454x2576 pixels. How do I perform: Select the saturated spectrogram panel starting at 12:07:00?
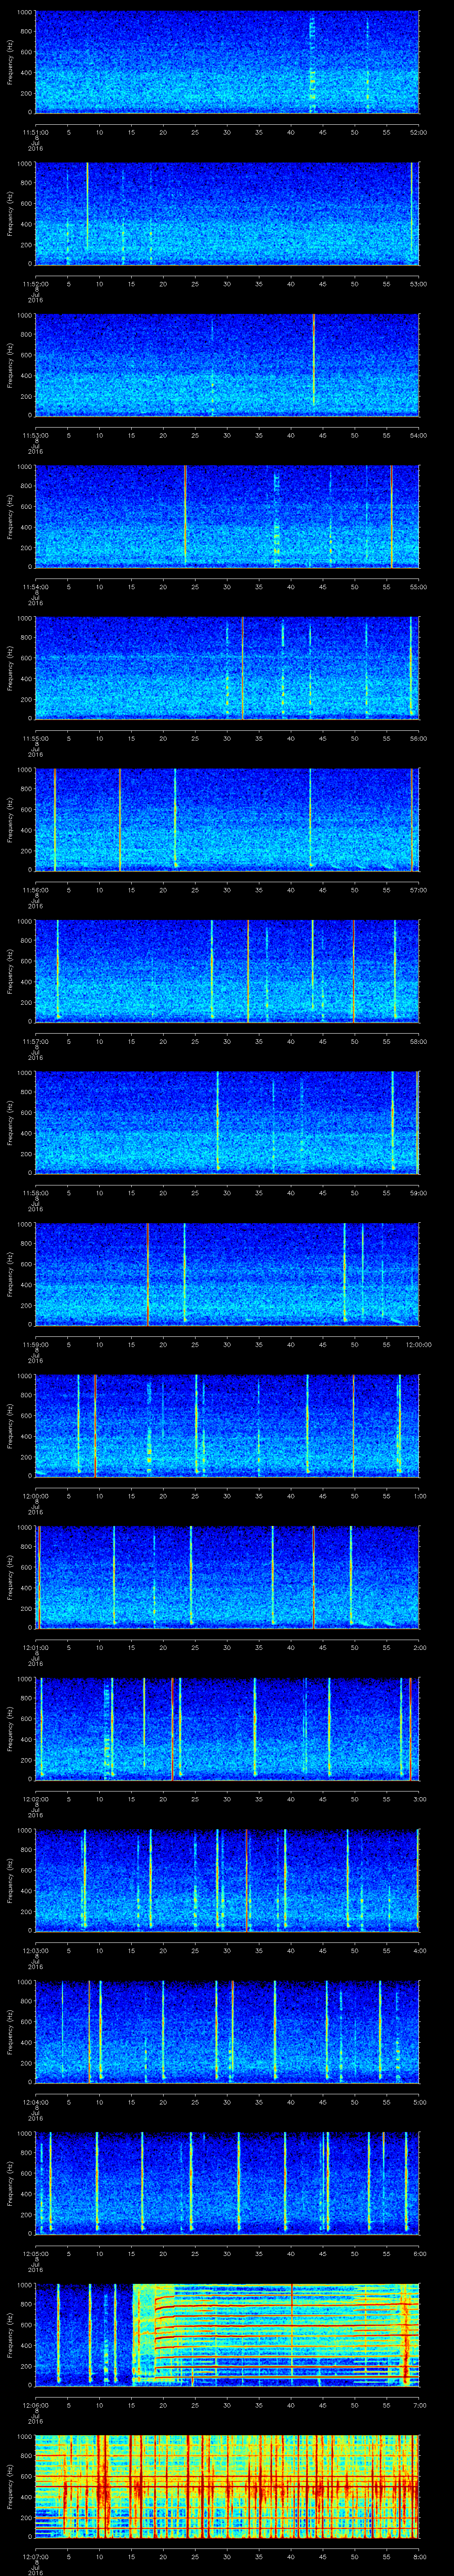pyautogui.click(x=227, y=2487)
